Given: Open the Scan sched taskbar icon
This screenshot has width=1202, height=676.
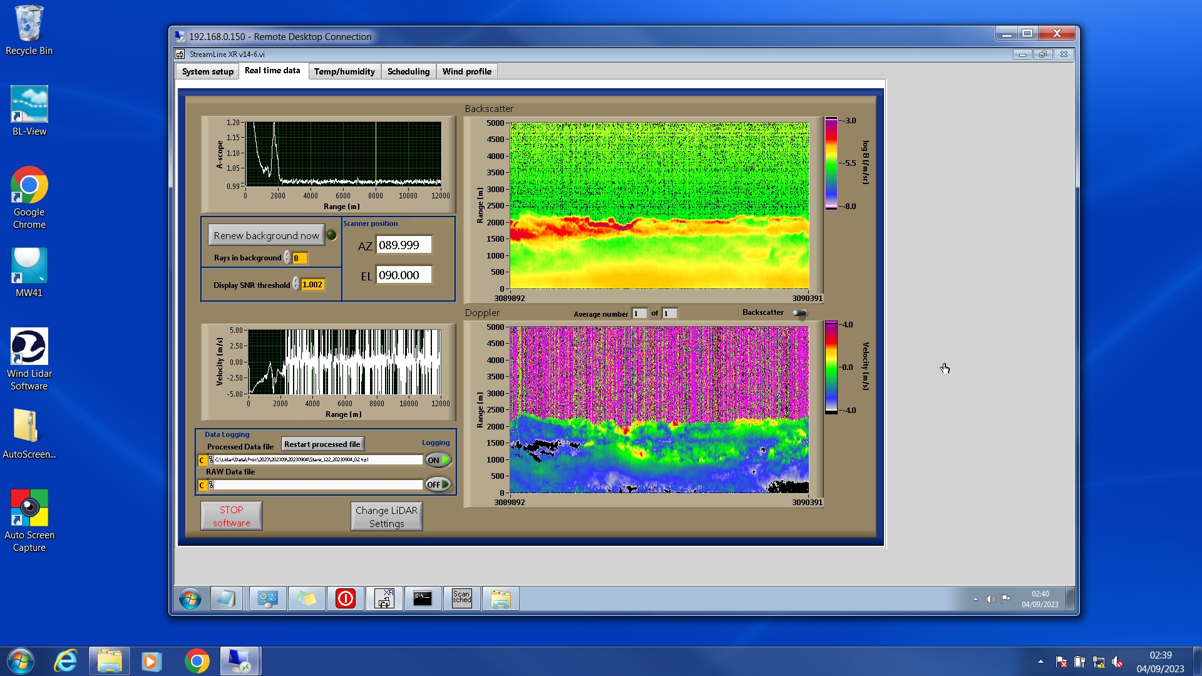Looking at the screenshot, I should 461,599.
